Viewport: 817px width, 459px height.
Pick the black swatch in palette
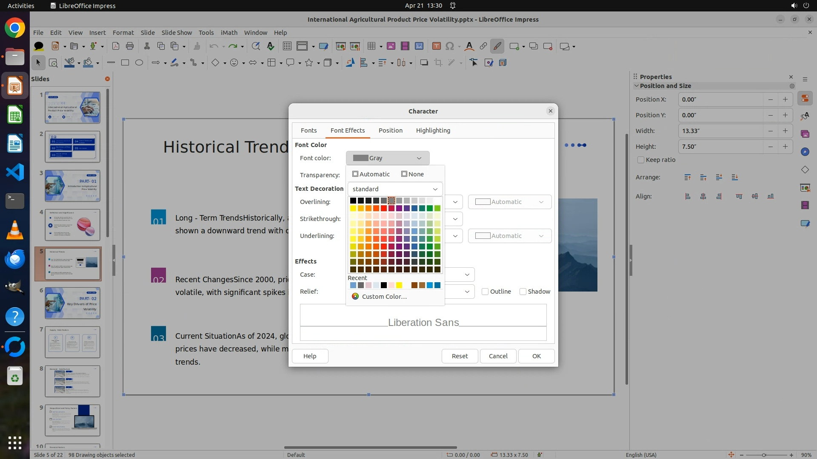pyautogui.click(x=353, y=201)
